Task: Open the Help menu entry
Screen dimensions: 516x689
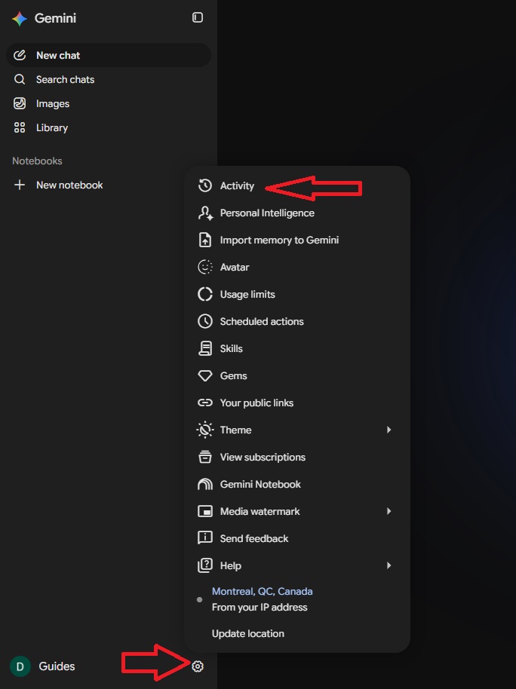Action: pyautogui.click(x=297, y=566)
